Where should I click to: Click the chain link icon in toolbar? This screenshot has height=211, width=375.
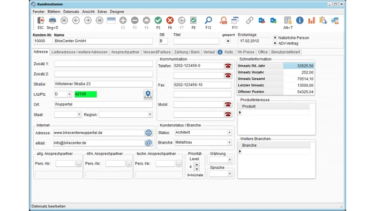250,20
